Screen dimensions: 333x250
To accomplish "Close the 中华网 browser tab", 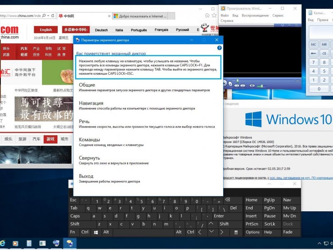I will click(x=109, y=16).
